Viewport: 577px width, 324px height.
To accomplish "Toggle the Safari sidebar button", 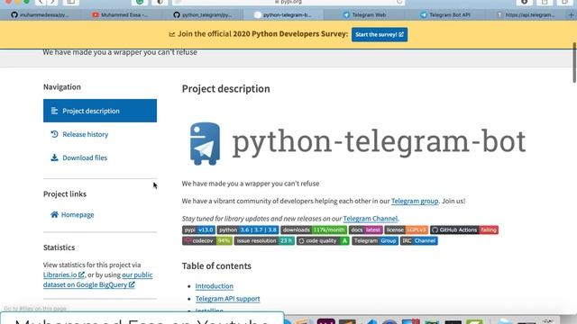I will (x=70, y=2).
